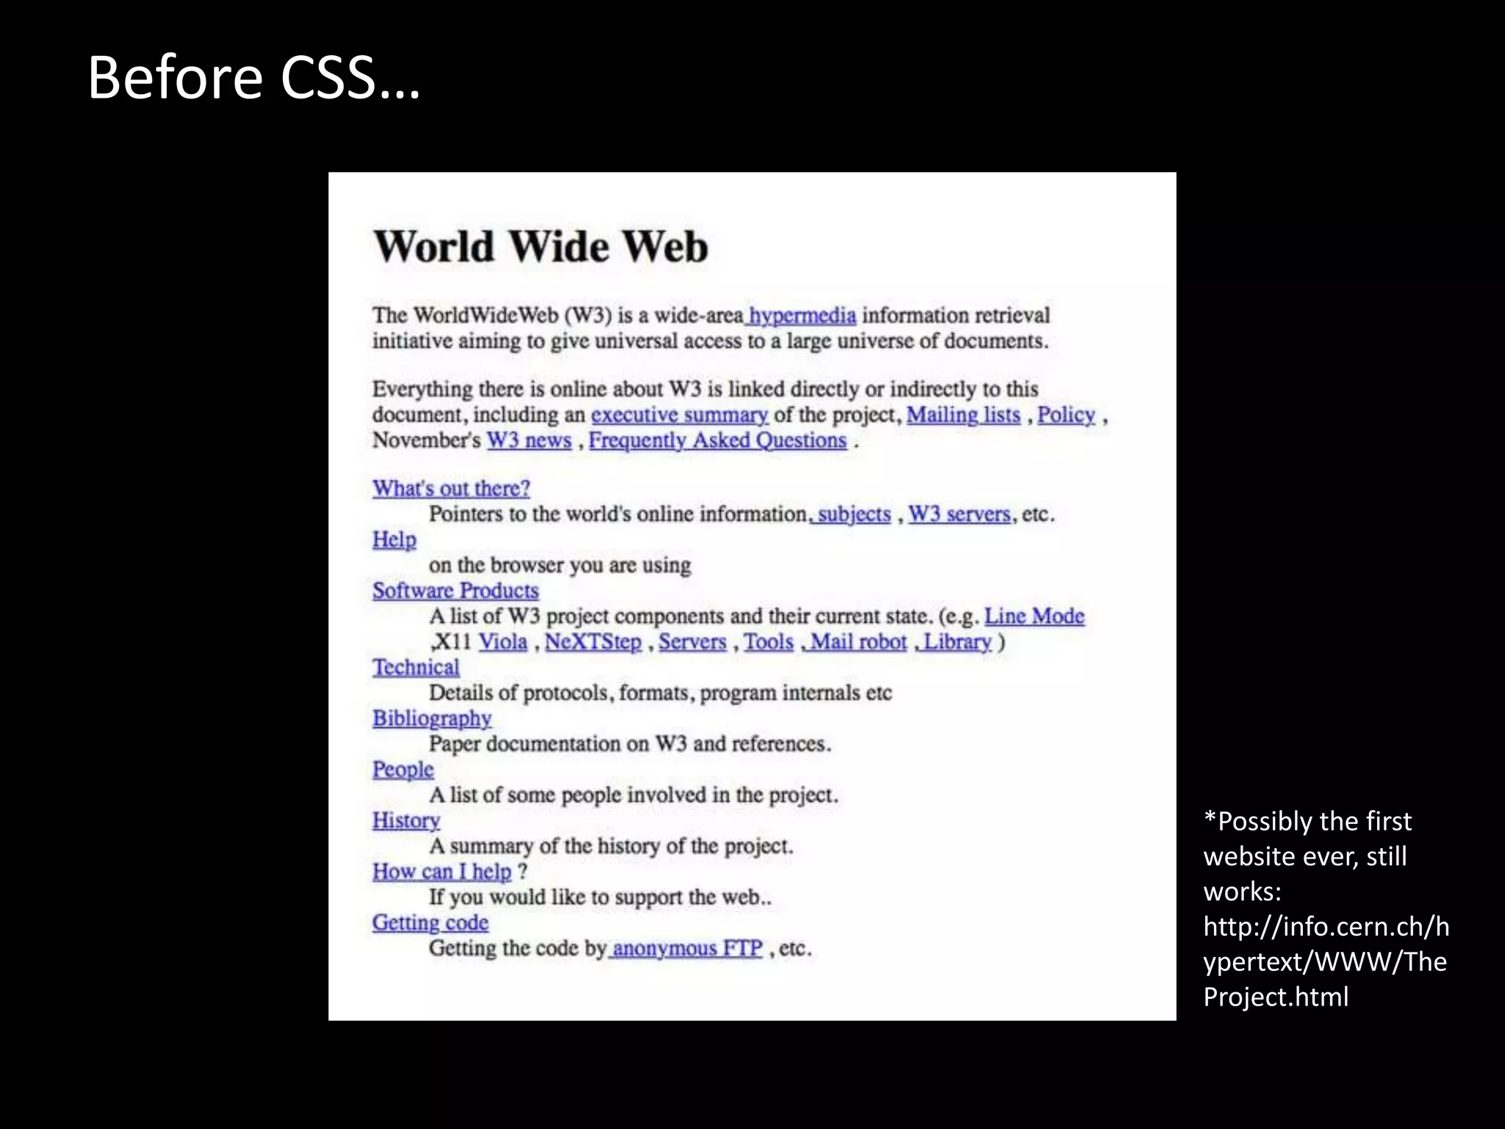Open the Mailing lists link
Screen dimensions: 1505x1129
point(963,415)
